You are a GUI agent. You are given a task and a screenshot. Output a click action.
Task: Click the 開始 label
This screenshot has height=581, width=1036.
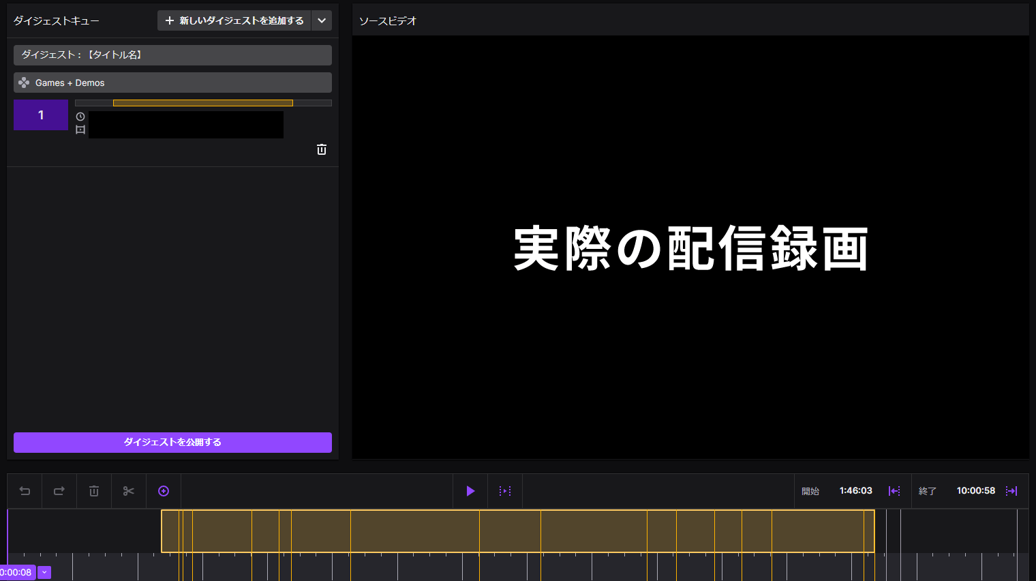pos(810,491)
